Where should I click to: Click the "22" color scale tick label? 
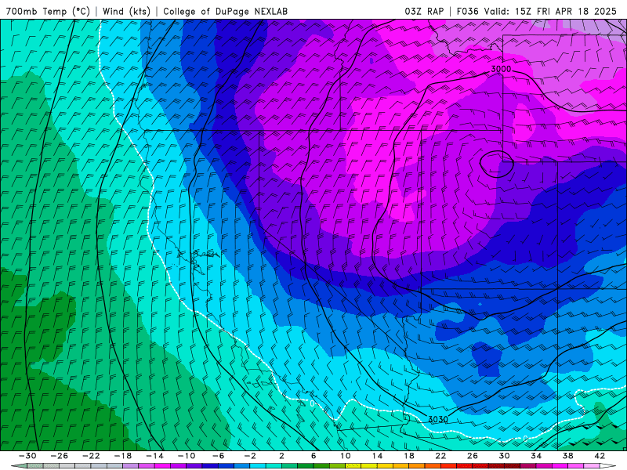pos(440,456)
